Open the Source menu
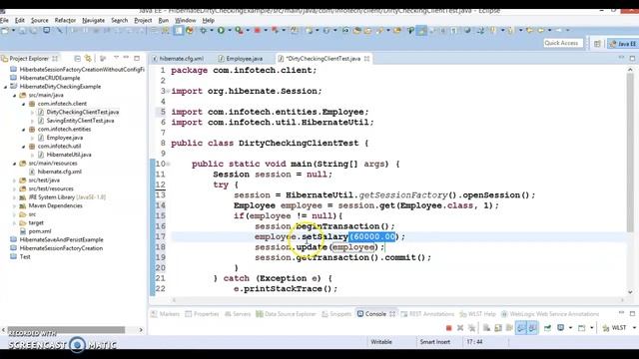The height and width of the screenshot is (359, 639). (40, 20)
